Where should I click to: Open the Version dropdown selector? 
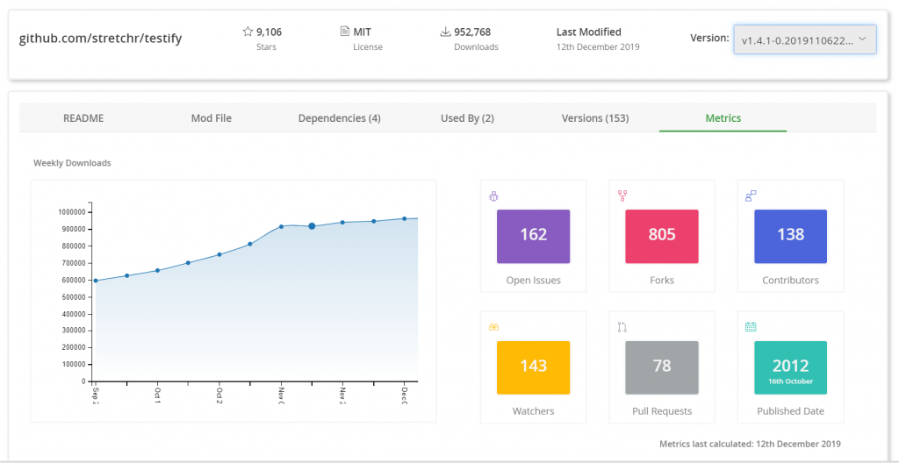click(x=804, y=39)
